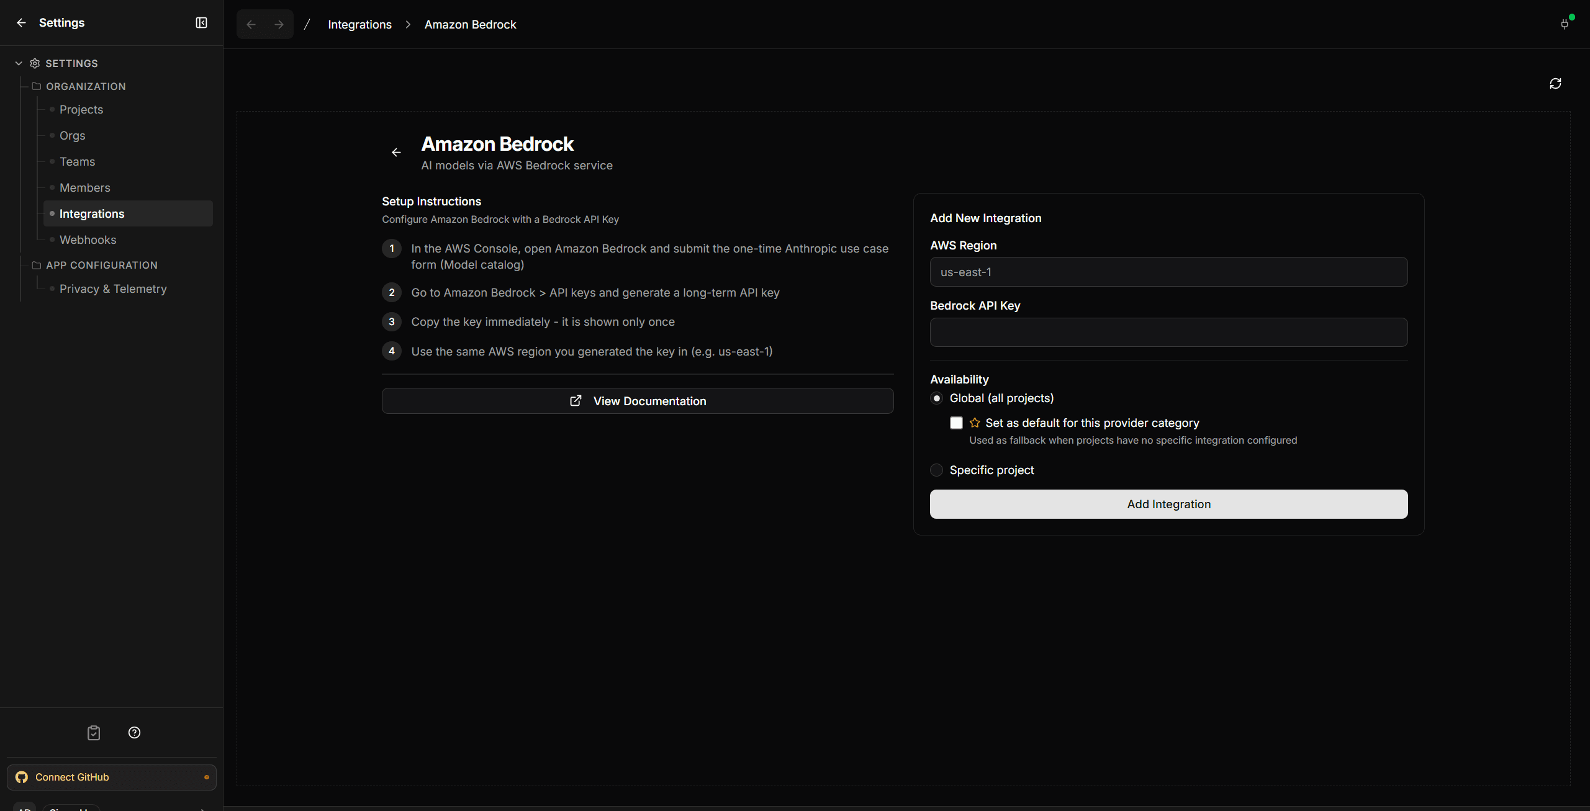Image resolution: width=1590 pixels, height=811 pixels.
Task: Click instruction text about generating long-term API key
Action: pyautogui.click(x=595, y=293)
